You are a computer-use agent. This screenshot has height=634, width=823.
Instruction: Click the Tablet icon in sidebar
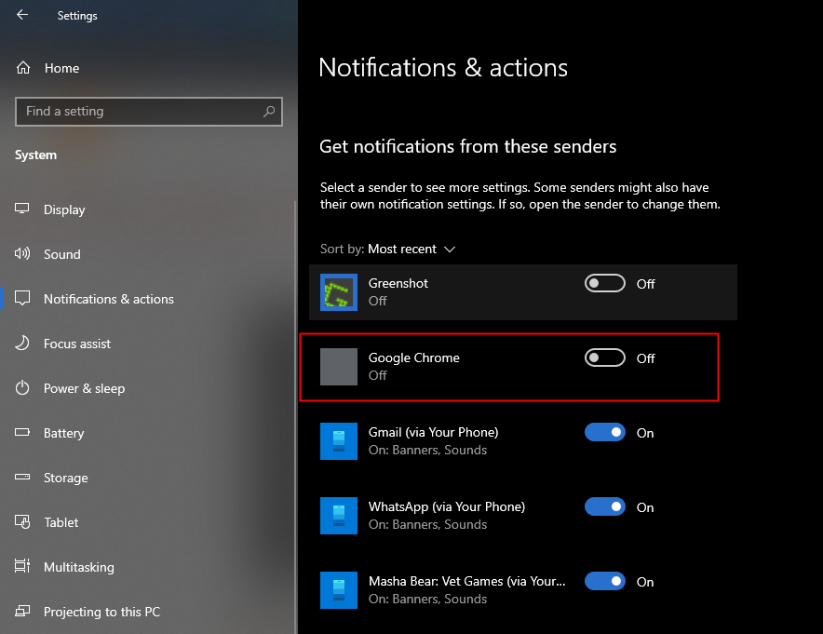point(22,521)
